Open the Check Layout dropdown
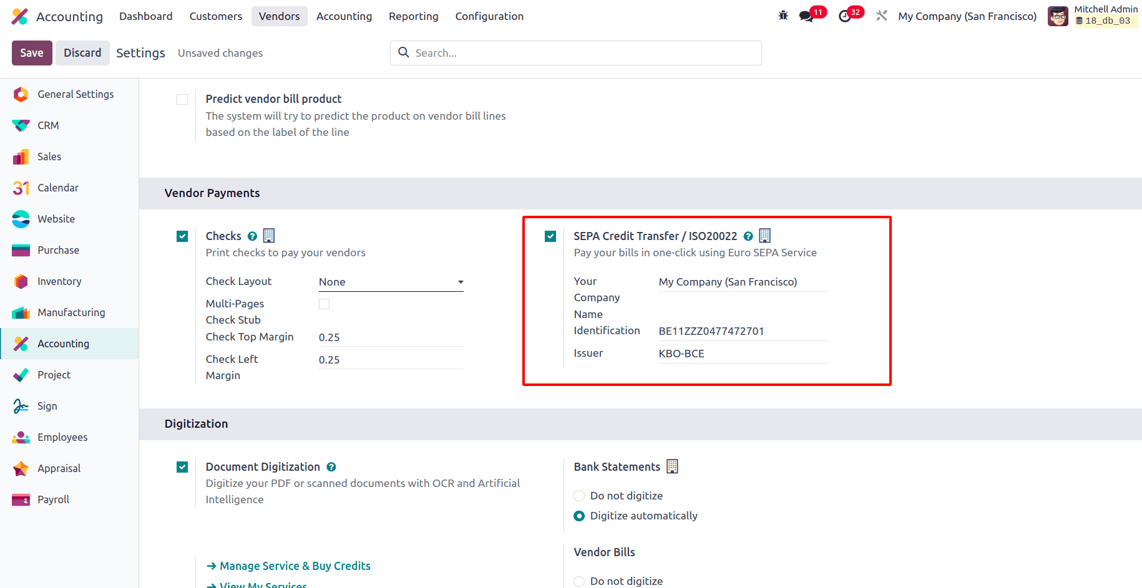Viewport: 1142px width, 588px height. 391,282
